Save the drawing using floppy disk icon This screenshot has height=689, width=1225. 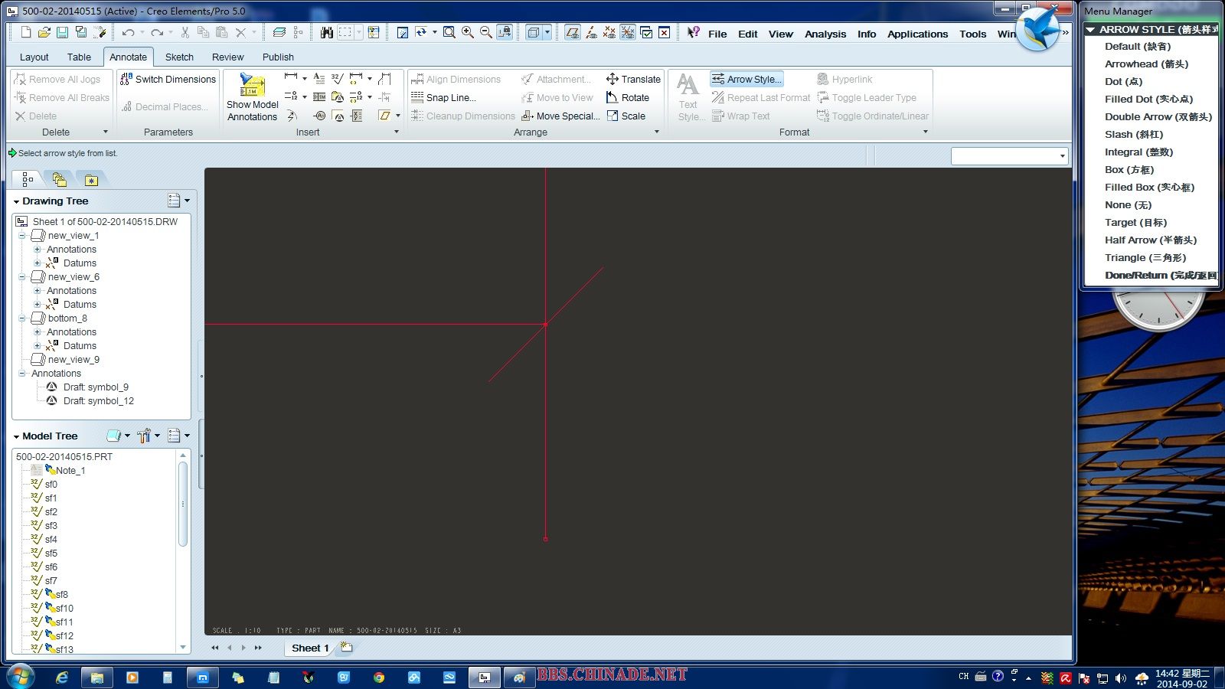pyautogui.click(x=63, y=32)
